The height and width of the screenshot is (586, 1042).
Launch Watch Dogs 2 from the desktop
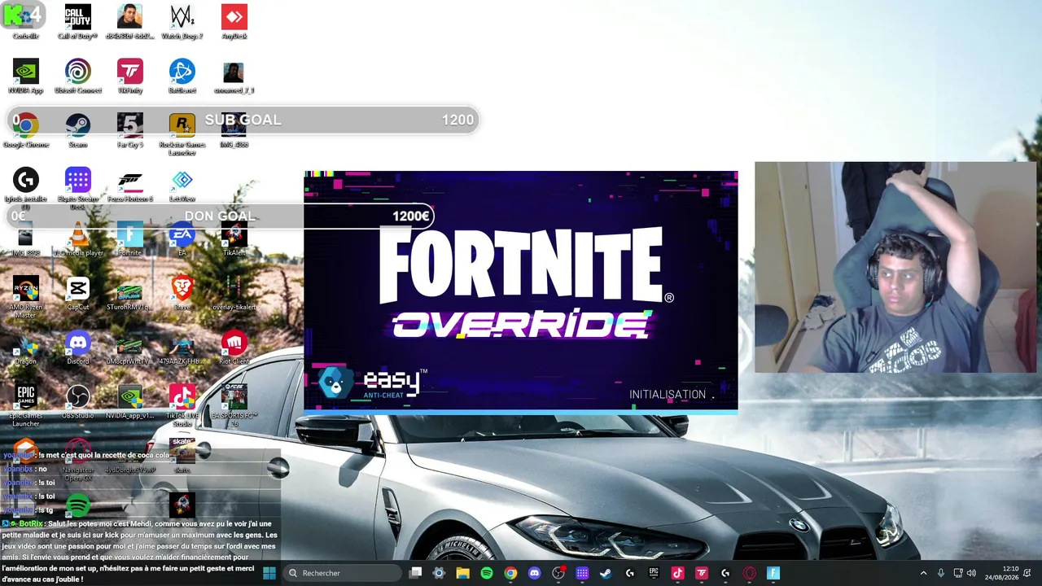pos(182,22)
